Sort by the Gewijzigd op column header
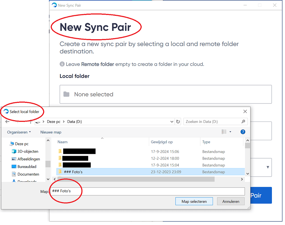The image size is (285, 225). pos(162,142)
